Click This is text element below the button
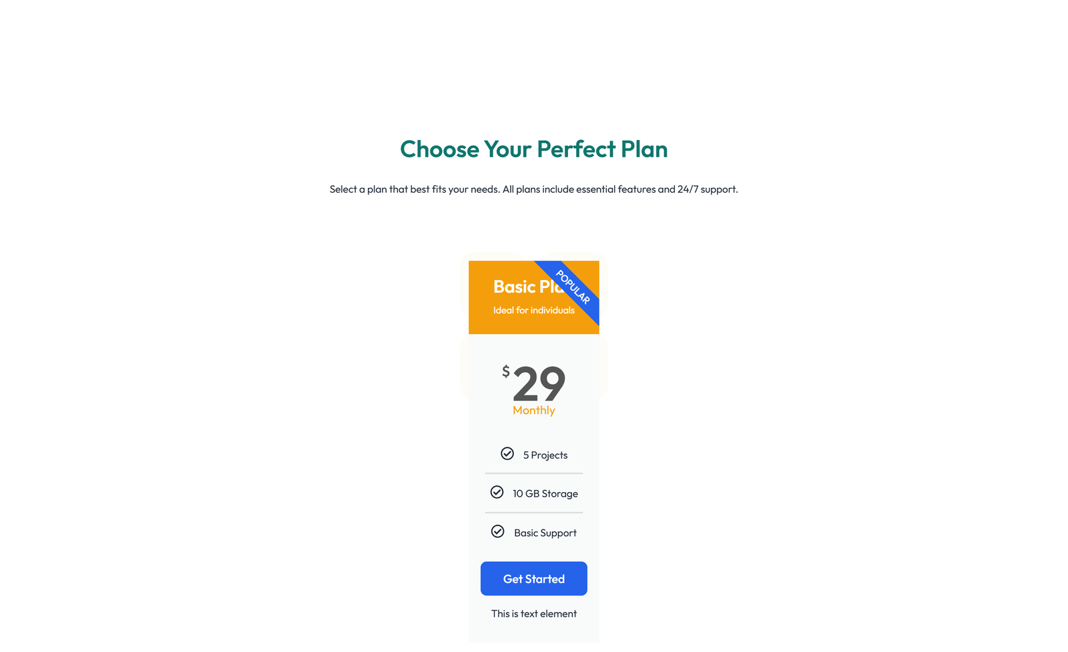The width and height of the screenshot is (1068, 652). click(533, 613)
